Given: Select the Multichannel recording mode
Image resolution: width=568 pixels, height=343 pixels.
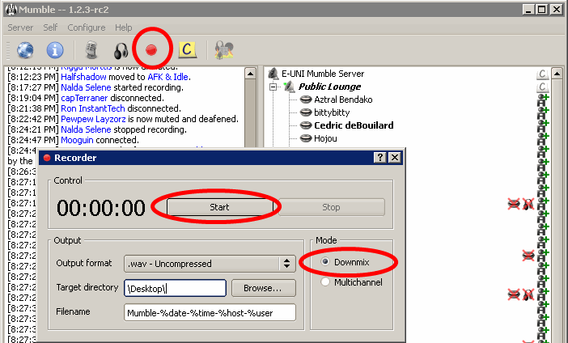Looking at the screenshot, I should pos(326,282).
